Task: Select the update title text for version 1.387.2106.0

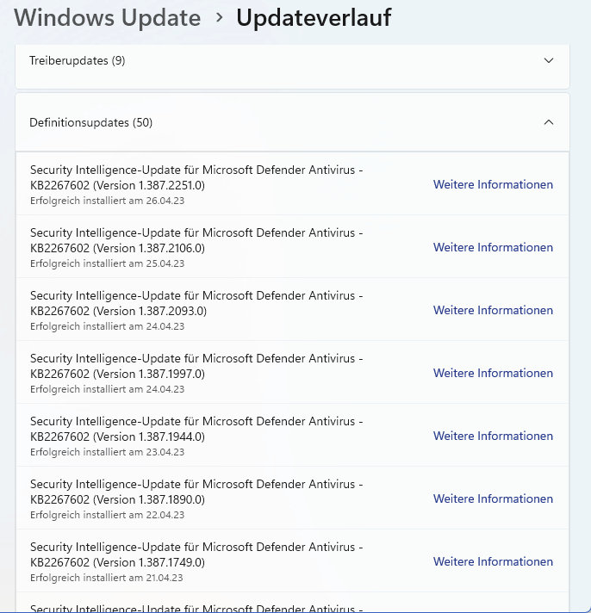Action: point(196,240)
